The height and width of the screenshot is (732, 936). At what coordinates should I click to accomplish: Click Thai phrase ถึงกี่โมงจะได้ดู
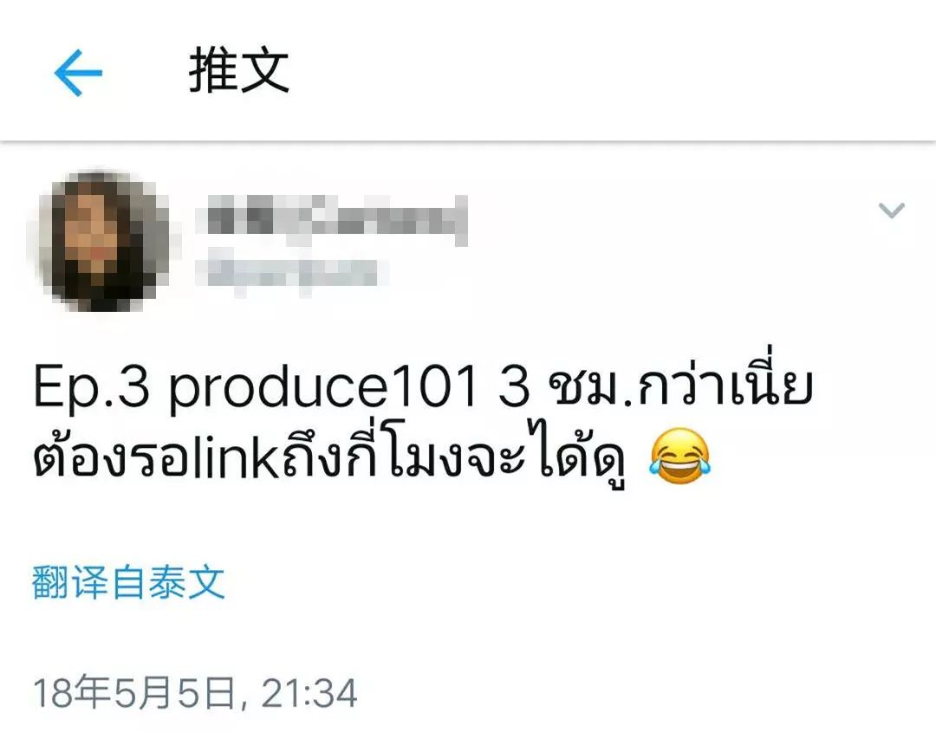453,456
